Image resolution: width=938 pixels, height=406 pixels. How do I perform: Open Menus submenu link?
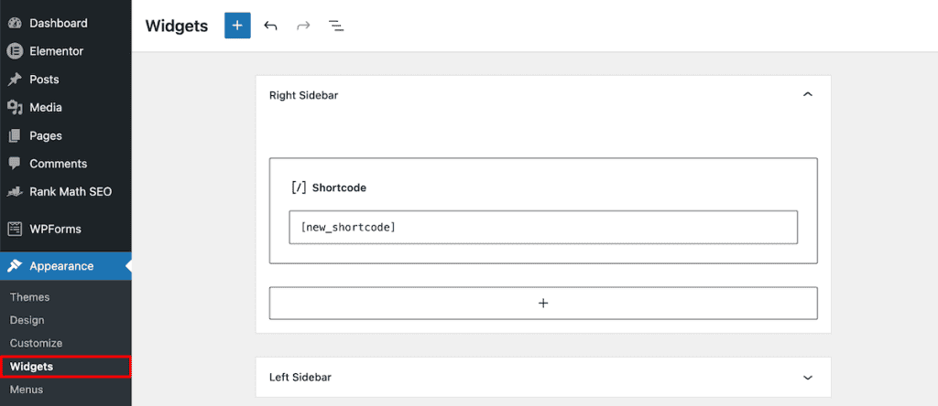pos(27,390)
